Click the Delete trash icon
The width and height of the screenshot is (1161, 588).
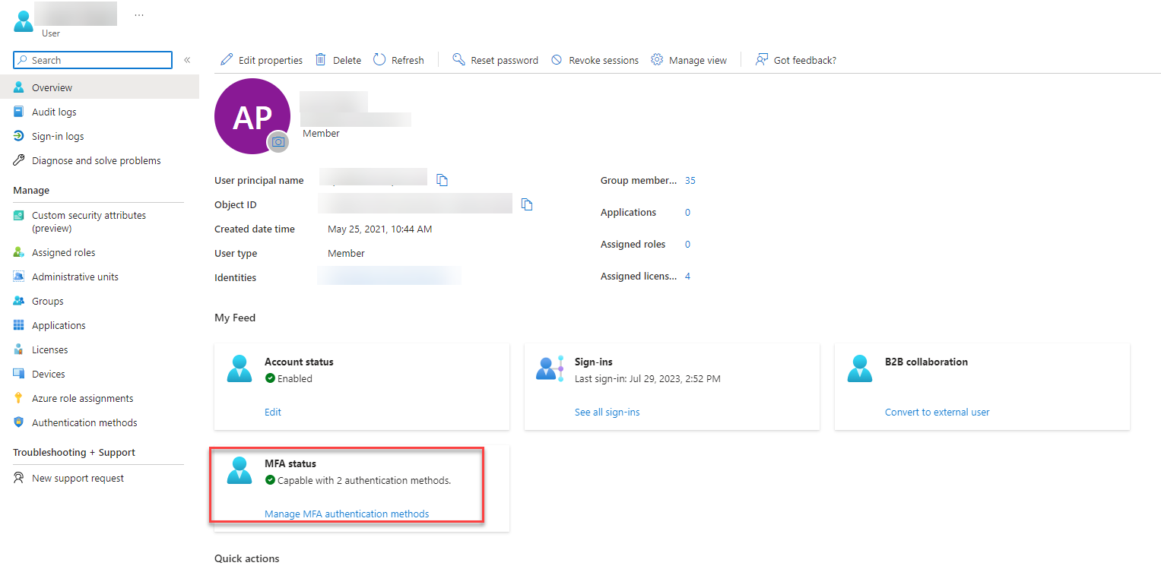tap(320, 59)
